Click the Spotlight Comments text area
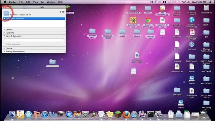 click(34, 24)
